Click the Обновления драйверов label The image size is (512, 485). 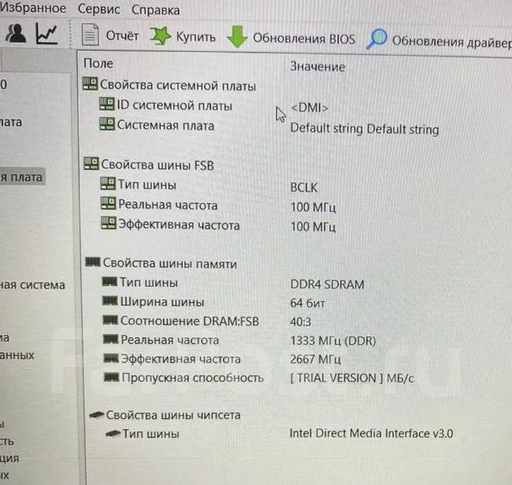coord(452,41)
